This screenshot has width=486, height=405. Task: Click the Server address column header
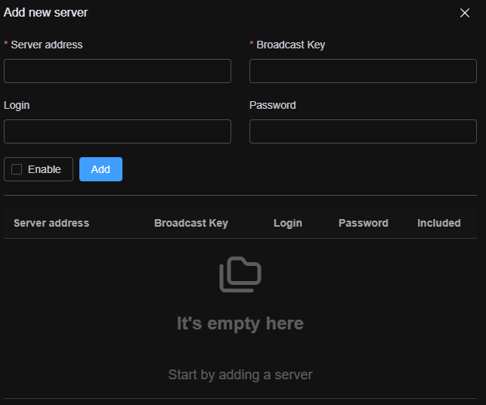51,223
